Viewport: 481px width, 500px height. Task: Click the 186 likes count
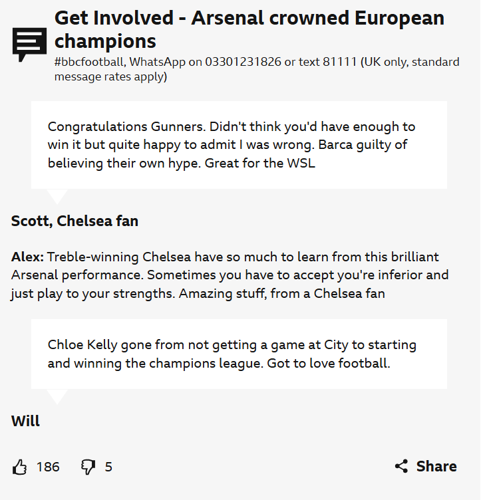[x=48, y=467]
